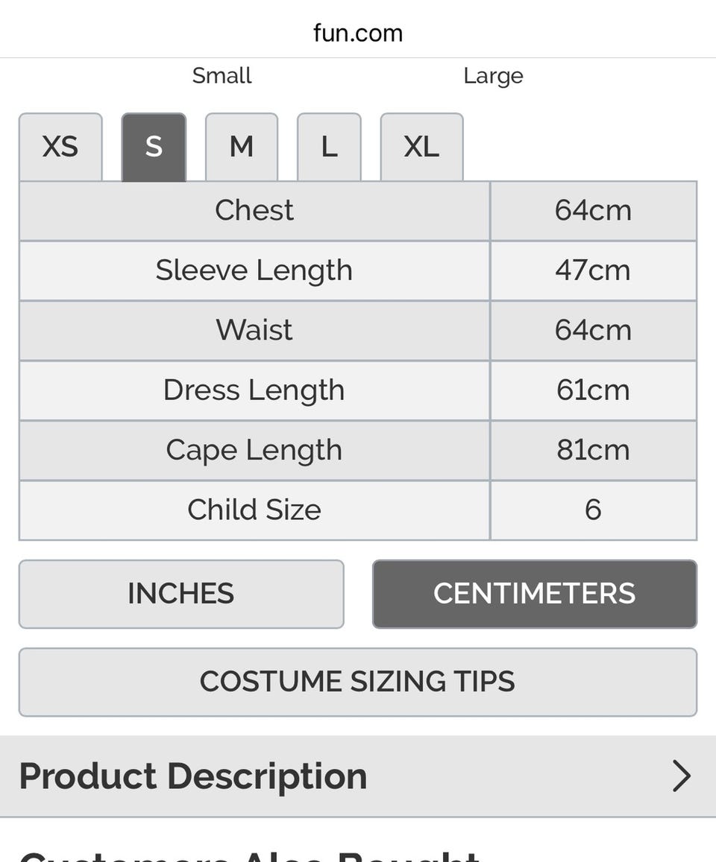This screenshot has width=716, height=862.
Task: Select CENTIMETERS unit toggle
Action: [x=534, y=594]
